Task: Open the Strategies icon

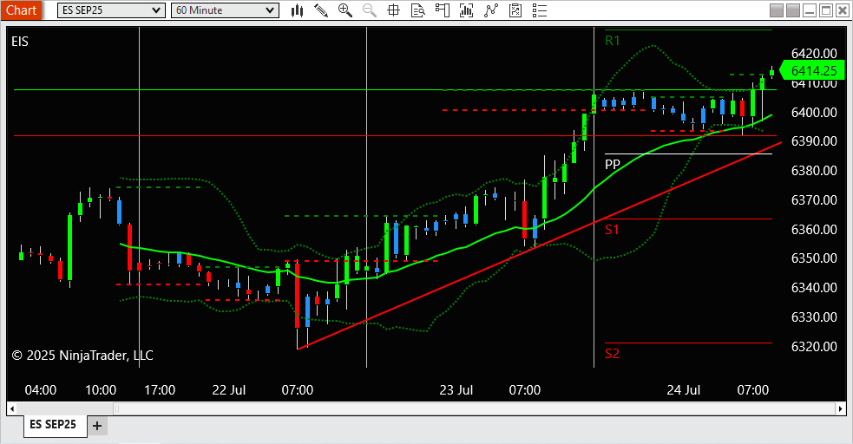Action: (x=515, y=10)
